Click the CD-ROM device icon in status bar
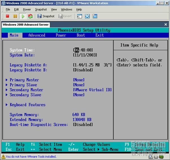Image resolution: width=170 pixels, height=160 pixels. pos(151,157)
